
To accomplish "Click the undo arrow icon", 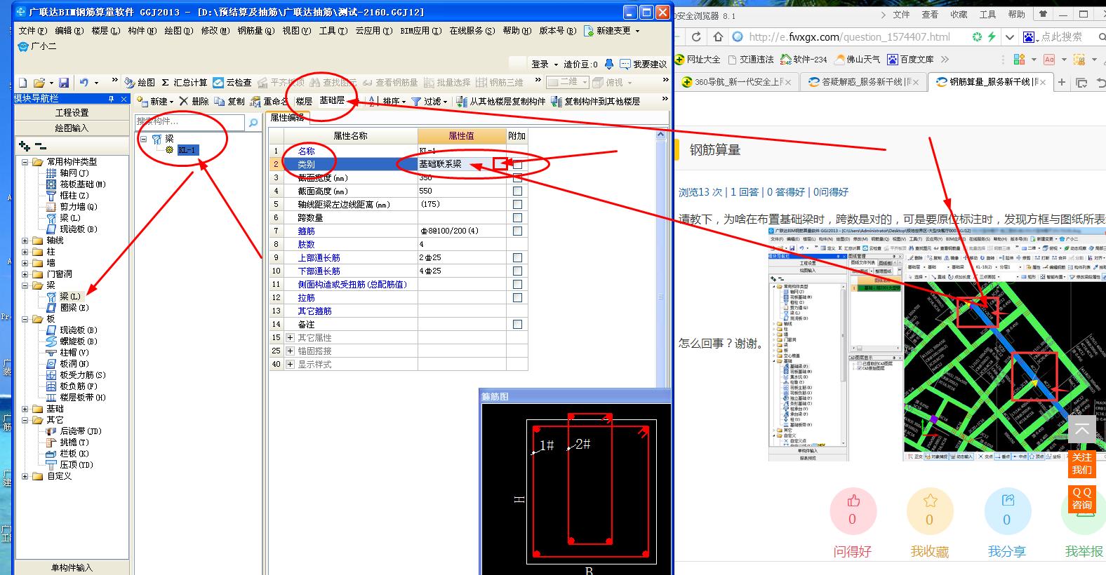I will [84, 83].
